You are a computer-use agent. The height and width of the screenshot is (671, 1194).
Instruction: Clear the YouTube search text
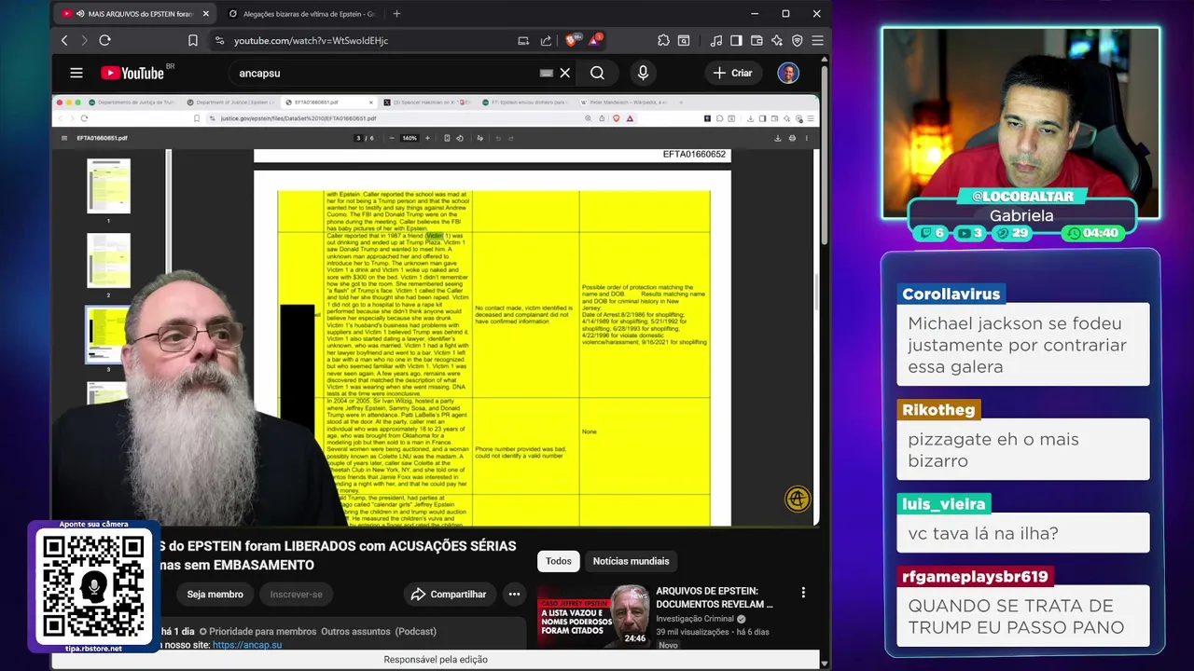(564, 73)
